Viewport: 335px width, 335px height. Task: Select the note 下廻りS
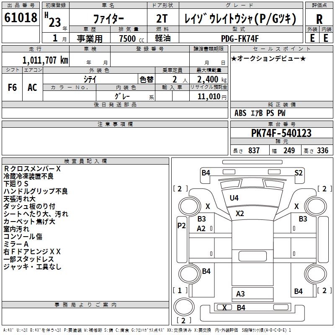coord(16,184)
